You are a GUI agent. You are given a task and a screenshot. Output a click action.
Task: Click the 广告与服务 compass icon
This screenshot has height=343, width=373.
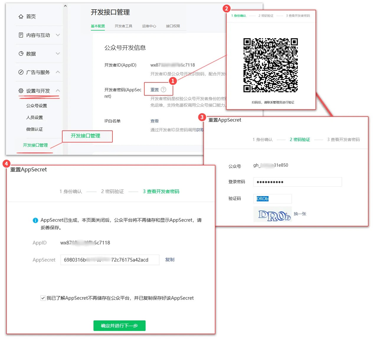pos(21,72)
